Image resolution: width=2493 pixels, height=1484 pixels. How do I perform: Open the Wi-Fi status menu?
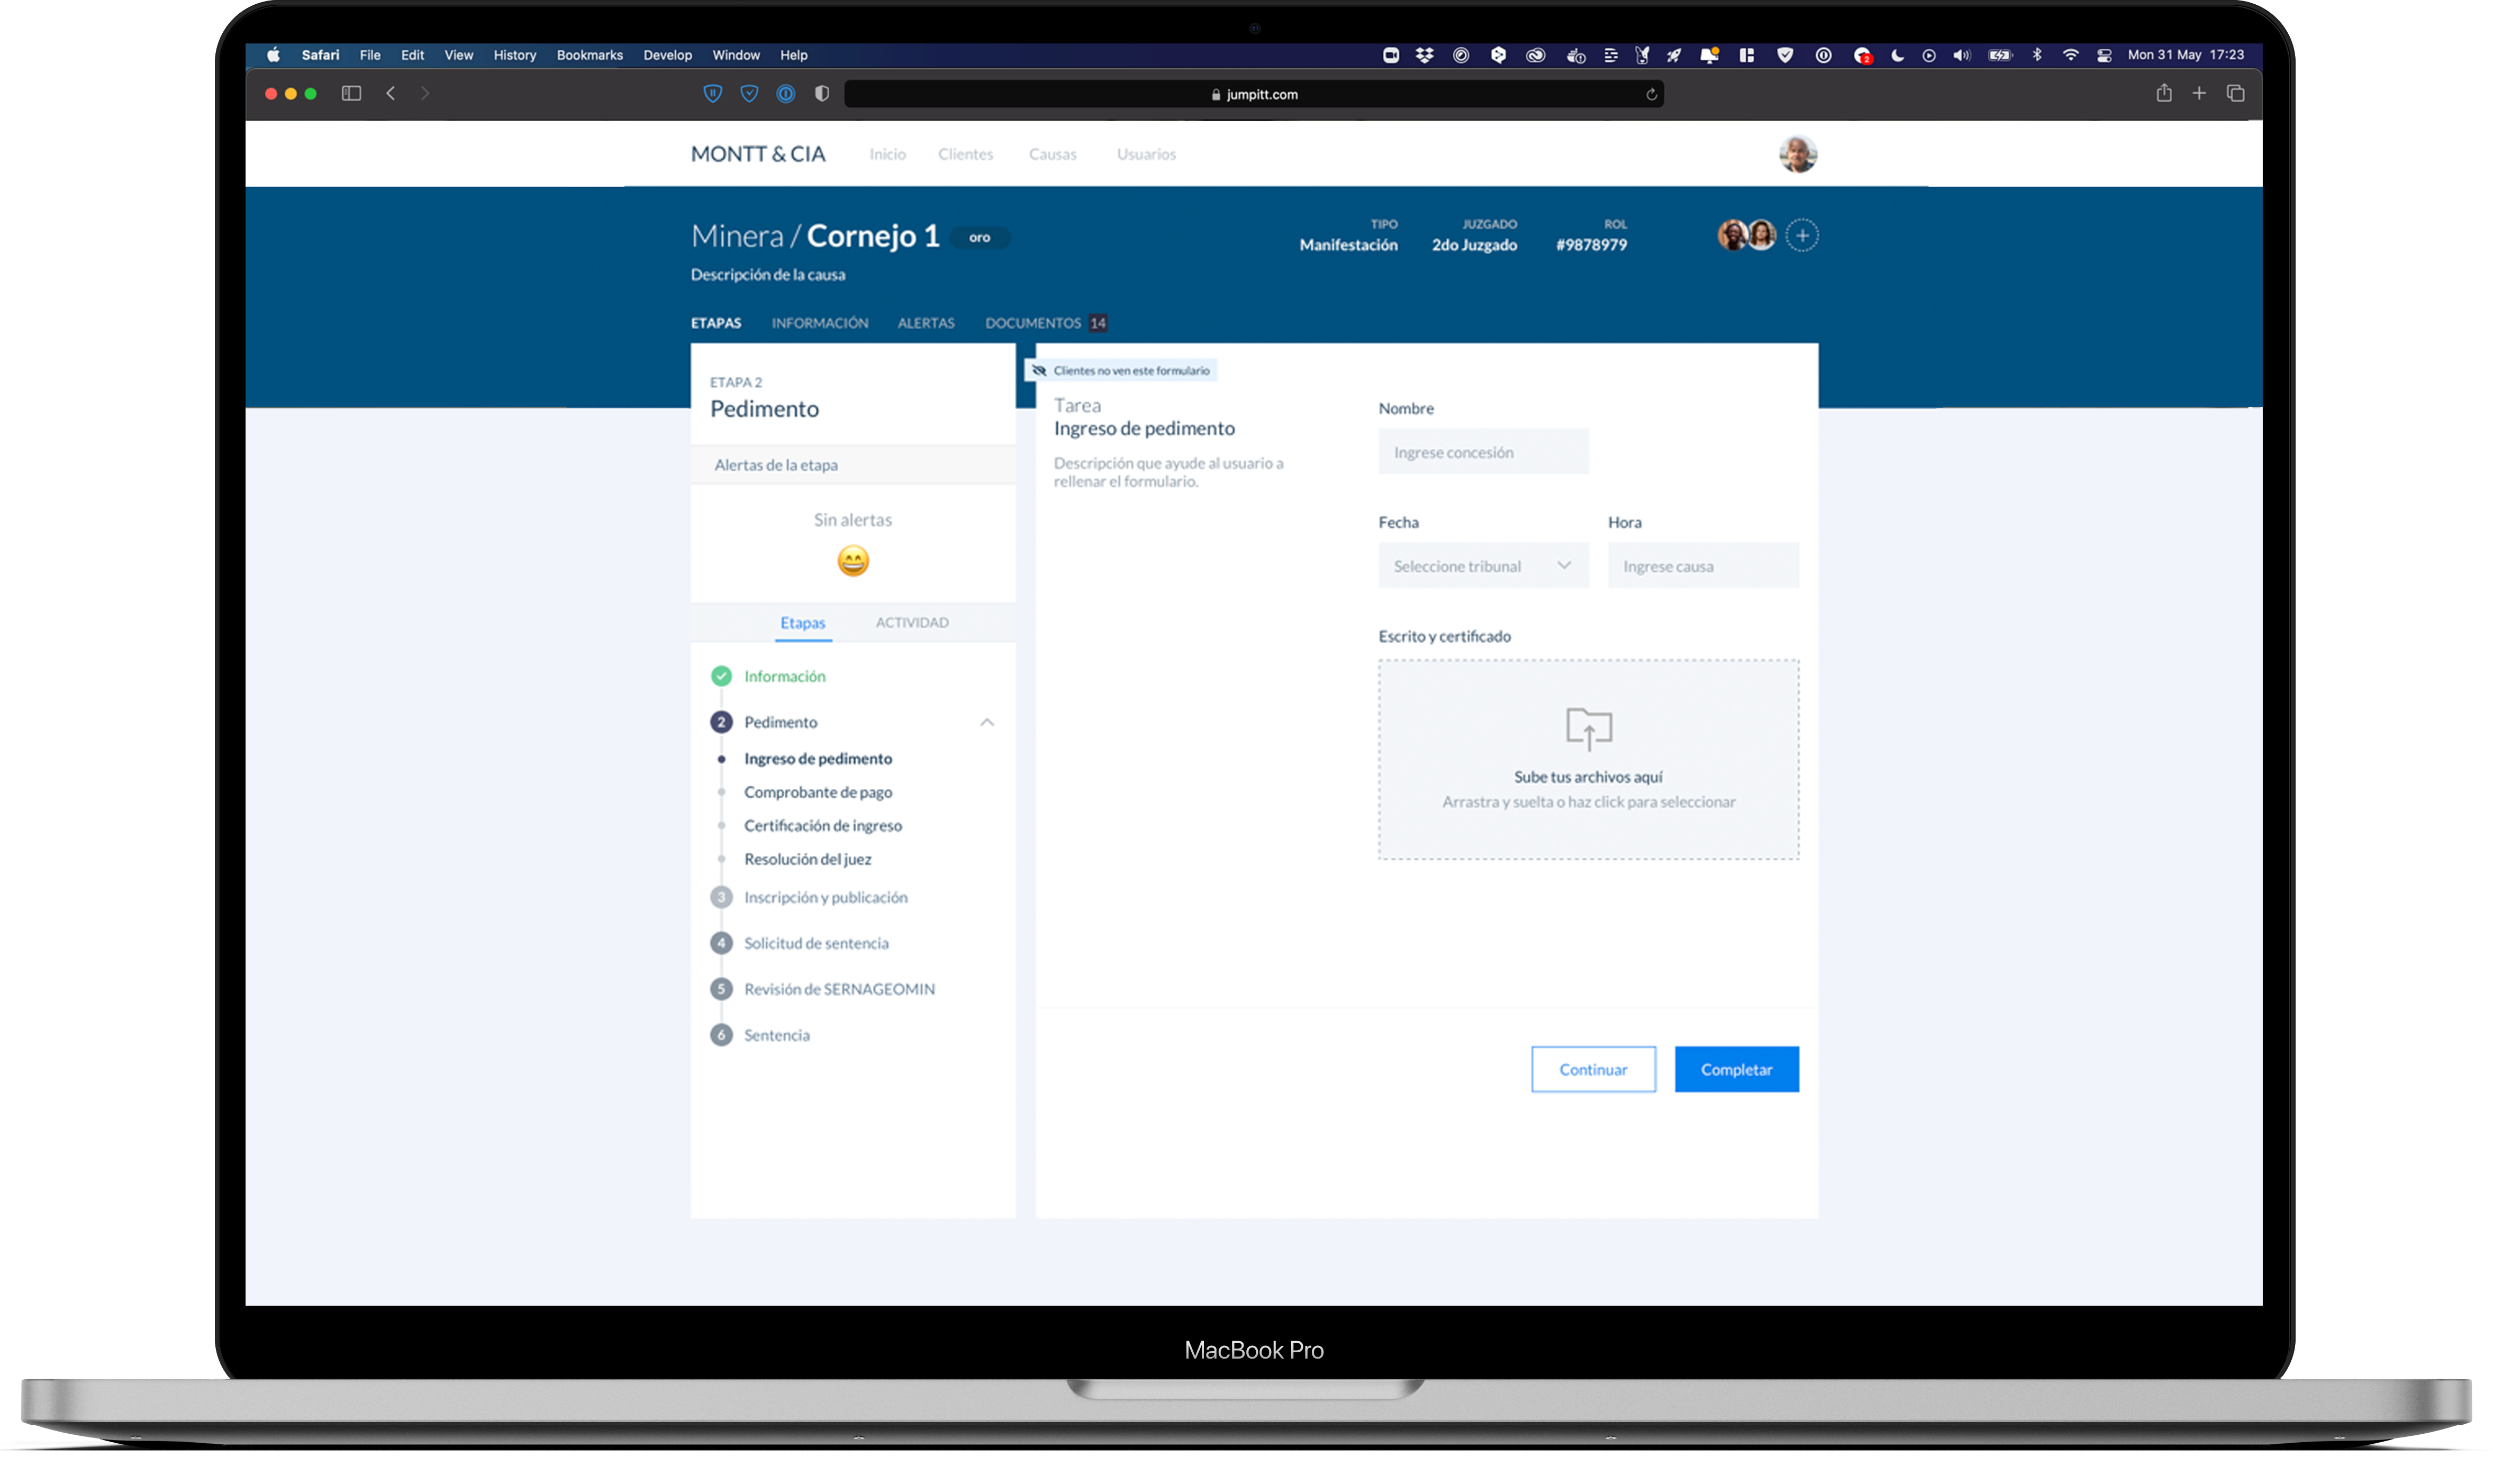click(2070, 55)
